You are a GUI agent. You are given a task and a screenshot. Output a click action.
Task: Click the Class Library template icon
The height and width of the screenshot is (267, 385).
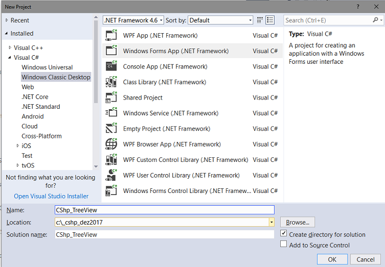pos(111,82)
